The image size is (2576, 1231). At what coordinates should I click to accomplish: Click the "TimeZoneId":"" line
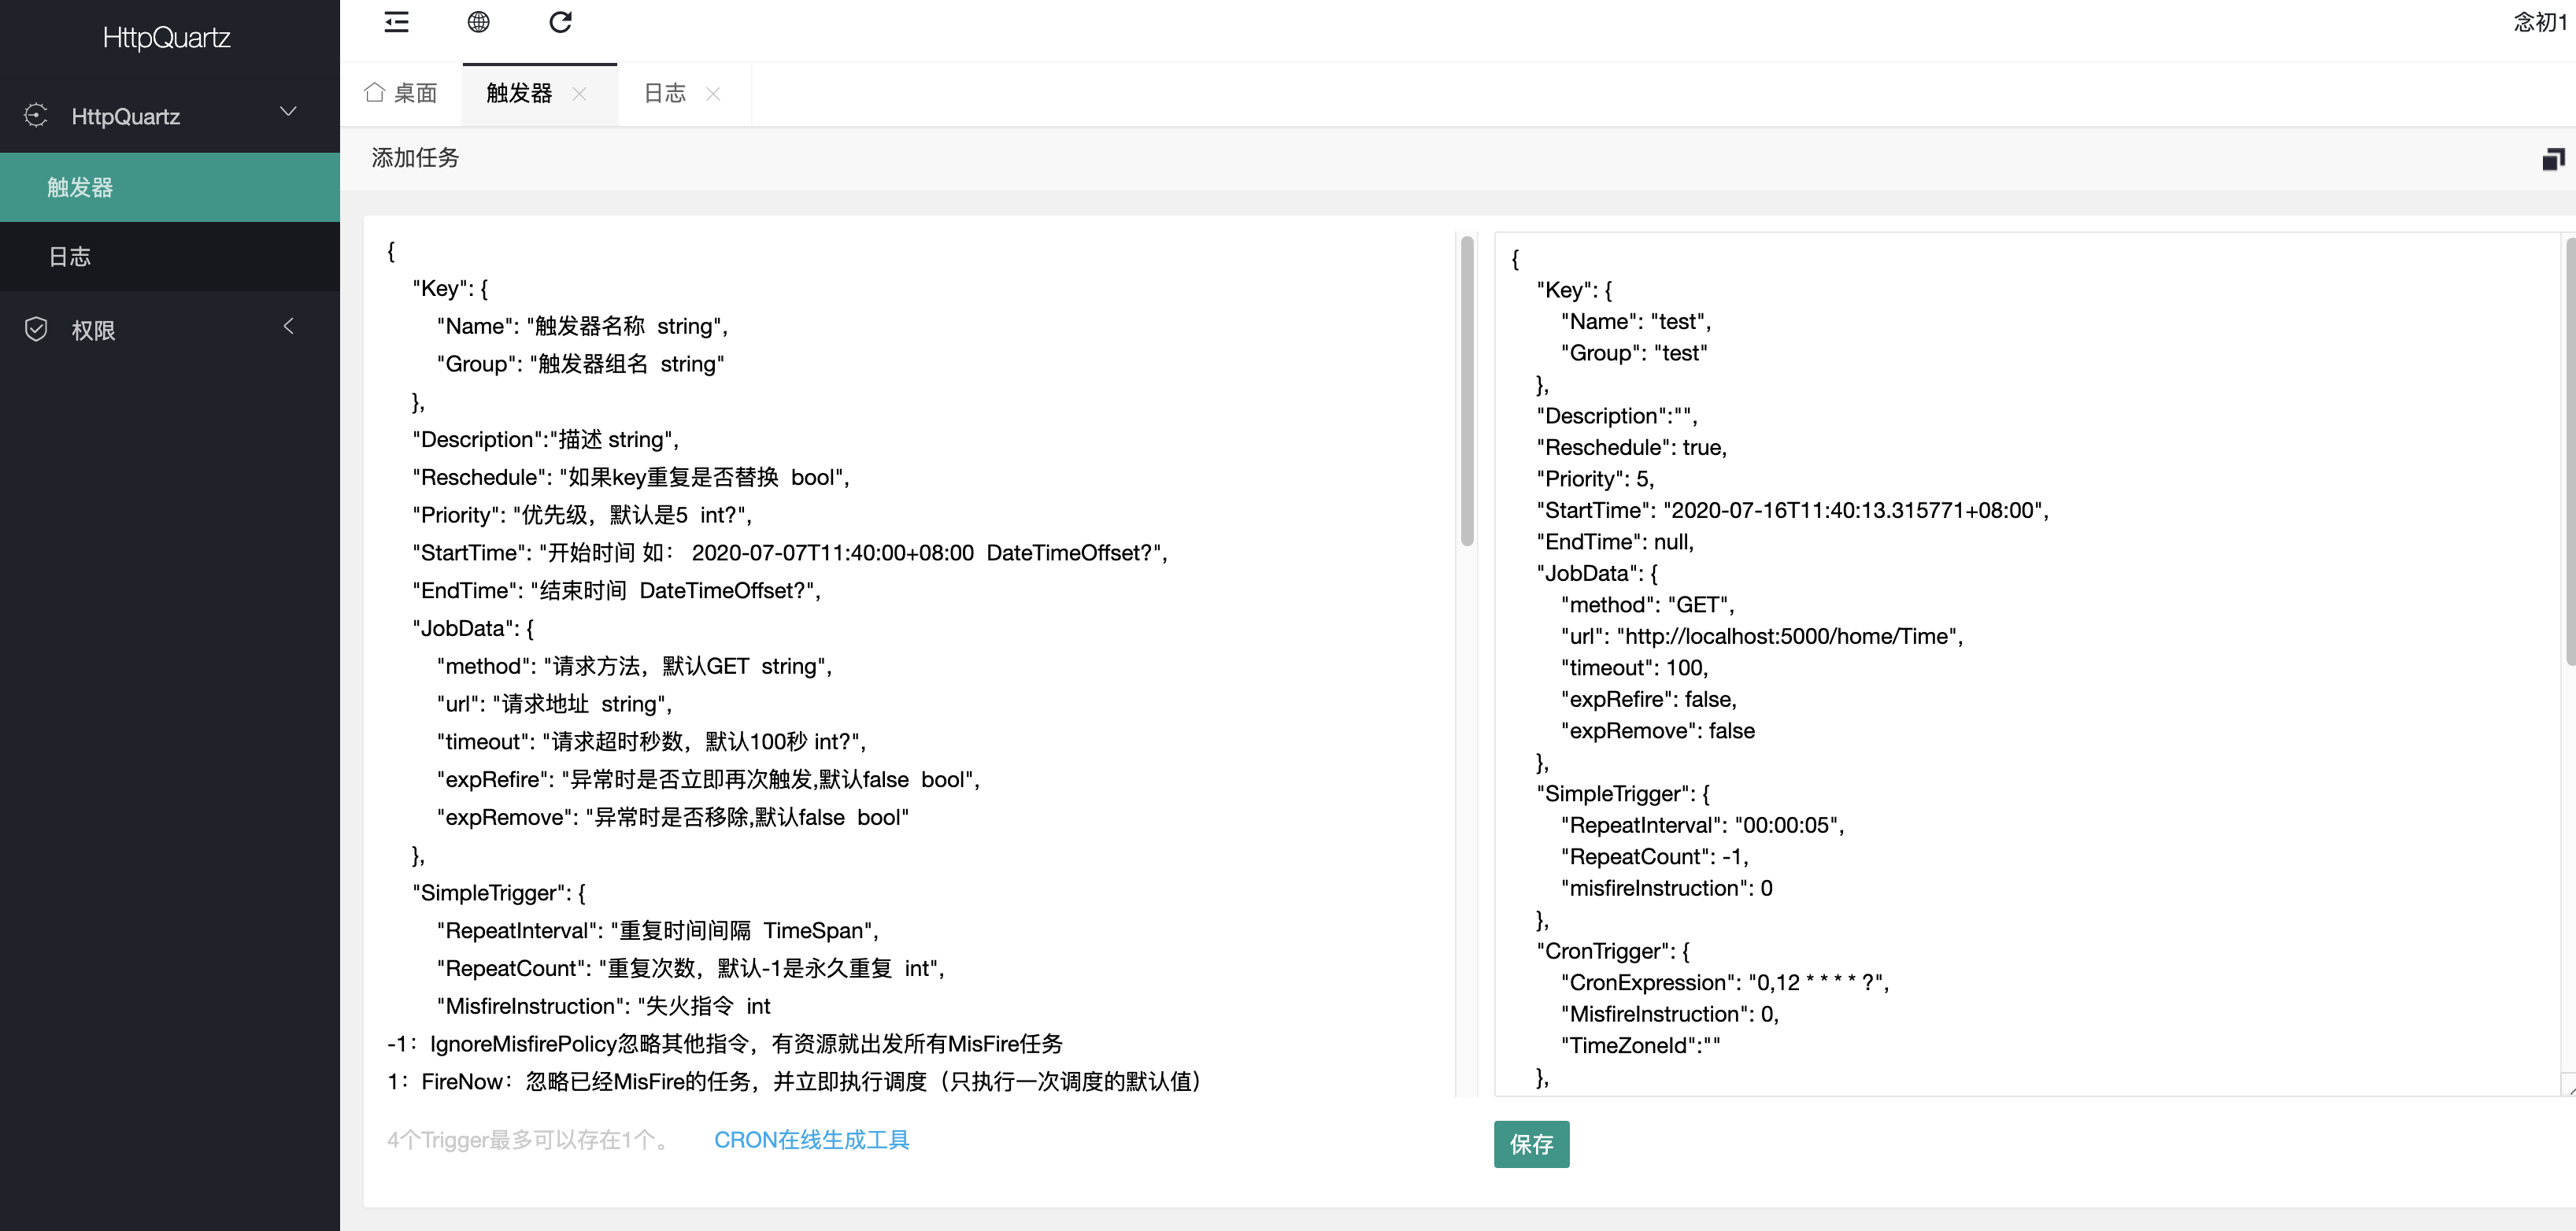(x=1640, y=1046)
